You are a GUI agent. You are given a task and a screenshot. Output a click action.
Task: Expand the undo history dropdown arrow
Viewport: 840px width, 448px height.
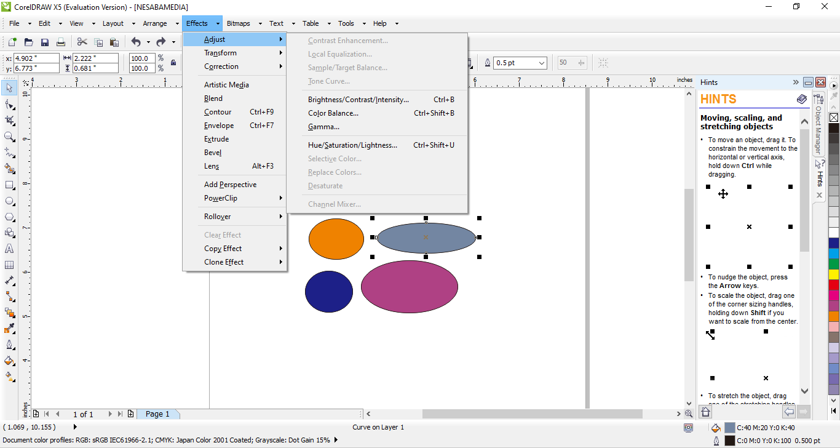click(x=148, y=42)
